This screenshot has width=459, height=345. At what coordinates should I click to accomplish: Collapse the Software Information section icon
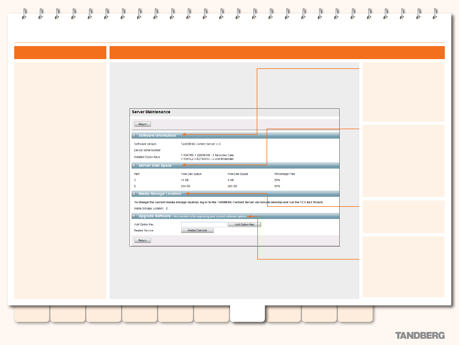click(x=134, y=135)
